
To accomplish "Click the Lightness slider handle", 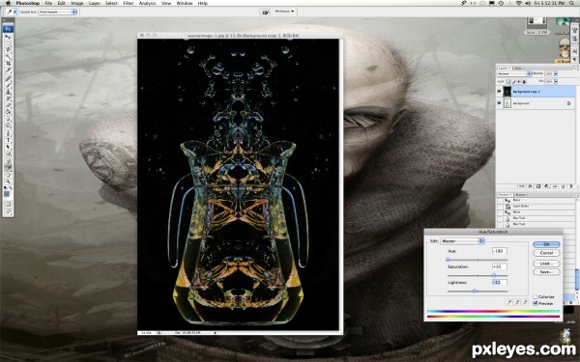I will (x=475, y=292).
